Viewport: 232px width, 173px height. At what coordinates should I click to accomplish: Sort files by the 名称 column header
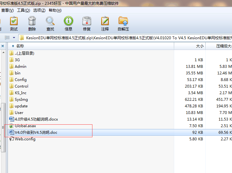pyautogui.click(x=20, y=46)
